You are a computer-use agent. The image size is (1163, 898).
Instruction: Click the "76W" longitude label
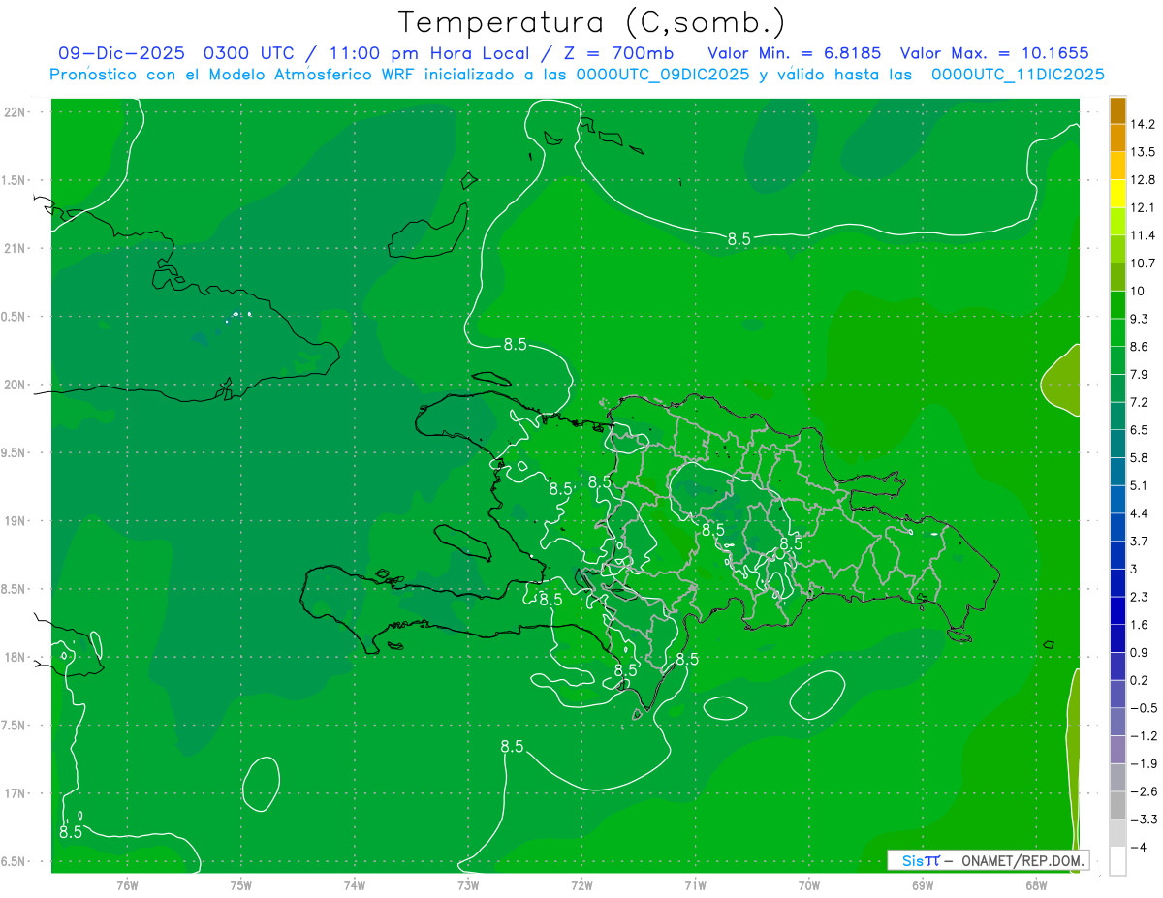click(127, 884)
